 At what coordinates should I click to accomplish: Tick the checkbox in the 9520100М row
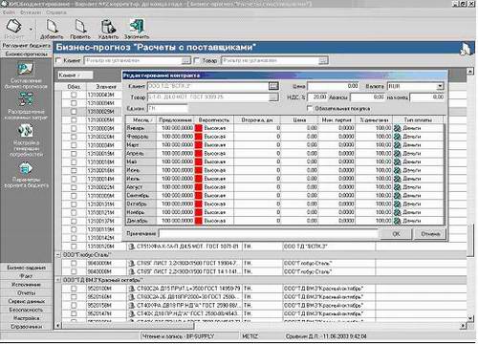(x=74, y=289)
